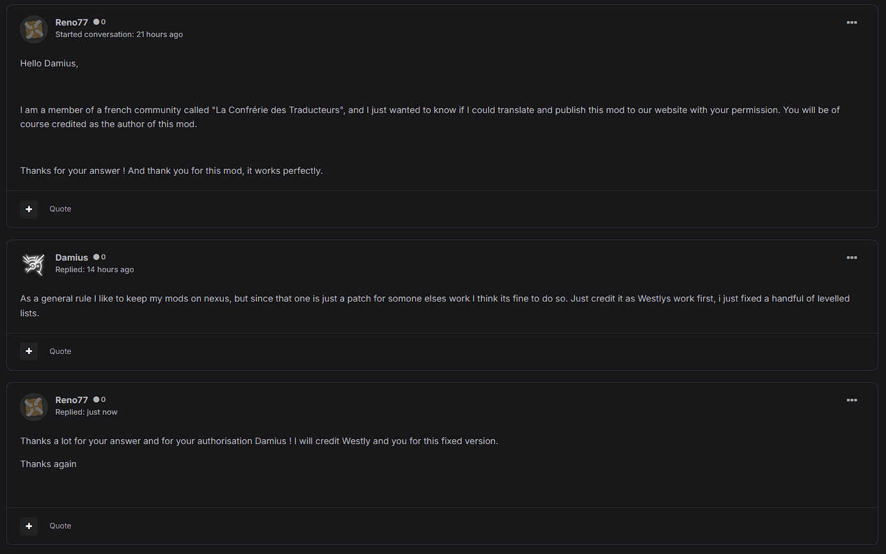
Task: Click the reputation dot beside Reno77 in the first message
Action: pyautogui.click(x=97, y=22)
